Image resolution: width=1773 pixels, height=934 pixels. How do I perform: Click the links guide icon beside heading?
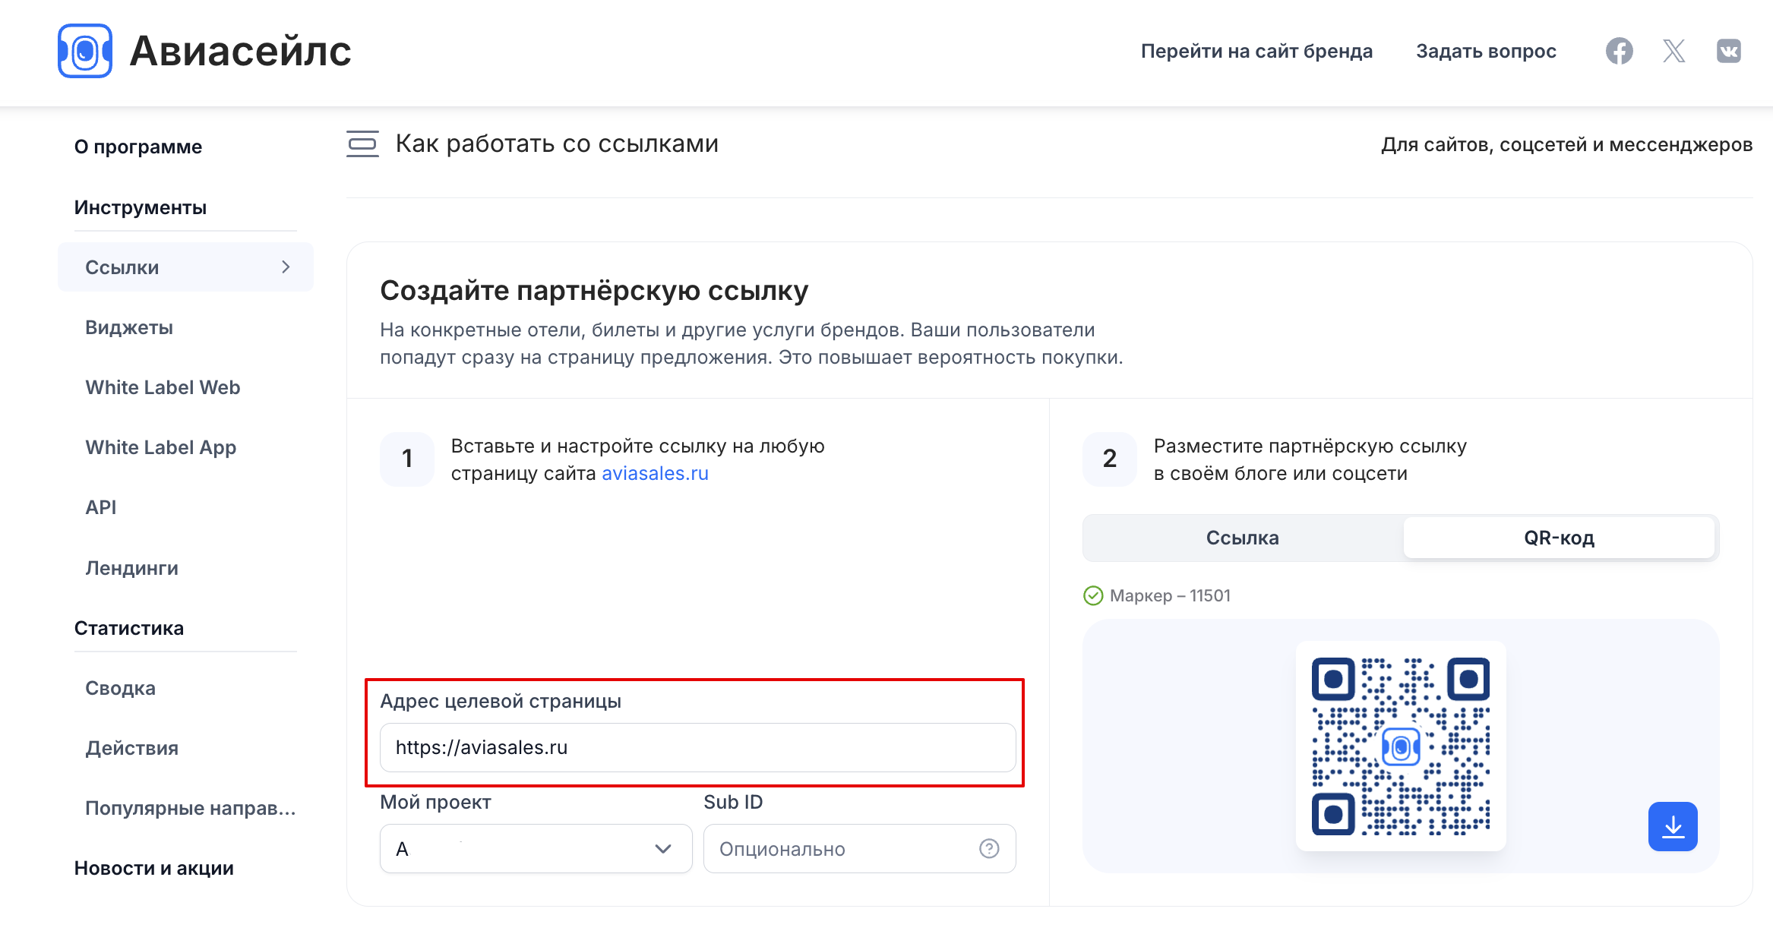362,144
